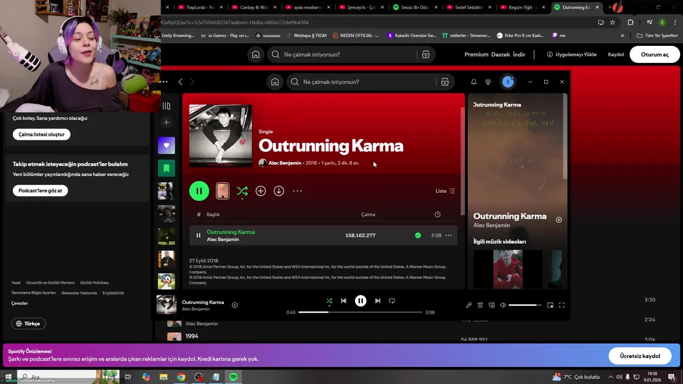Image resolution: width=683 pixels, height=384 pixels.
Task: Toggle shuffle in the bottom player bar
Action: click(329, 301)
